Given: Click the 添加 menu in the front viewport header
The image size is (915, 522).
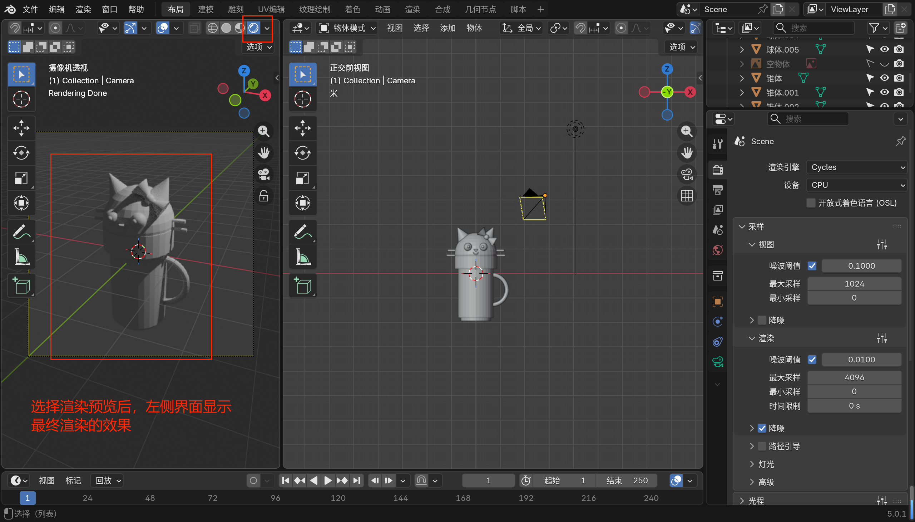Looking at the screenshot, I should (x=447, y=28).
